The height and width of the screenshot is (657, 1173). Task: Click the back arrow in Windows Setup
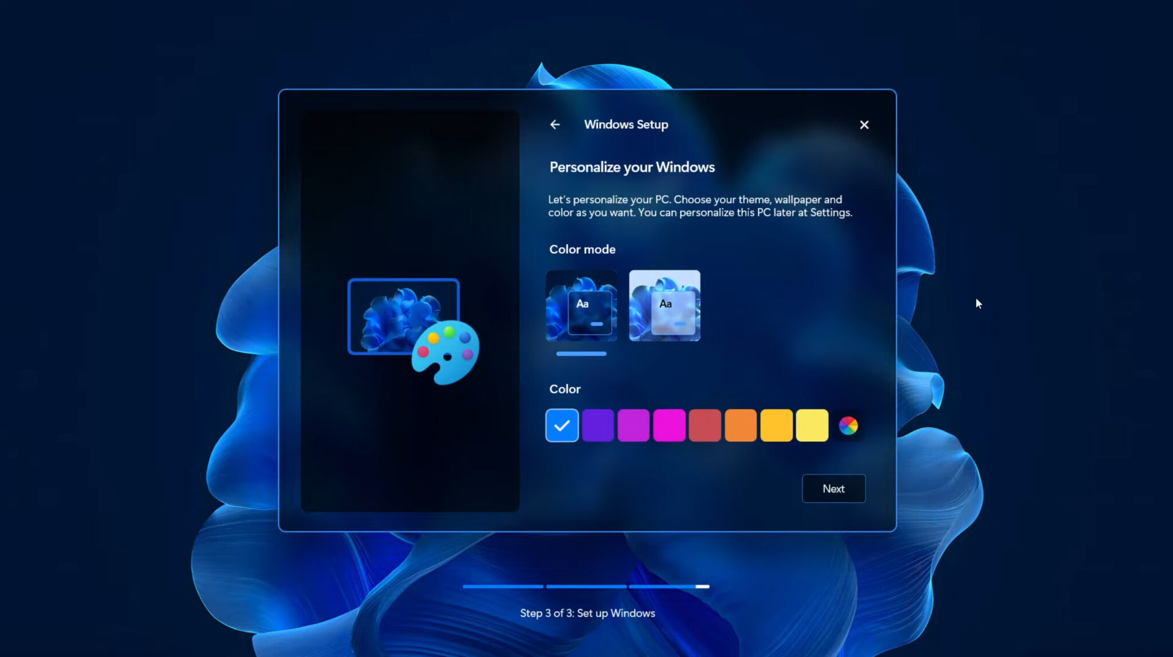click(554, 124)
